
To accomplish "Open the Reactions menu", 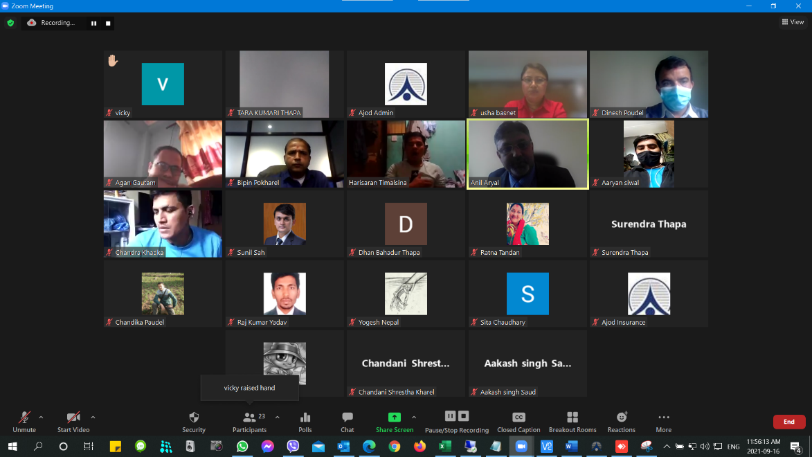I will [622, 418].
